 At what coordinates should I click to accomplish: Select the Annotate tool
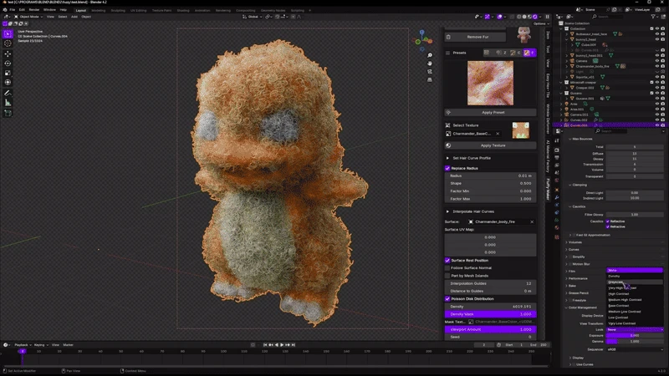pos(8,93)
